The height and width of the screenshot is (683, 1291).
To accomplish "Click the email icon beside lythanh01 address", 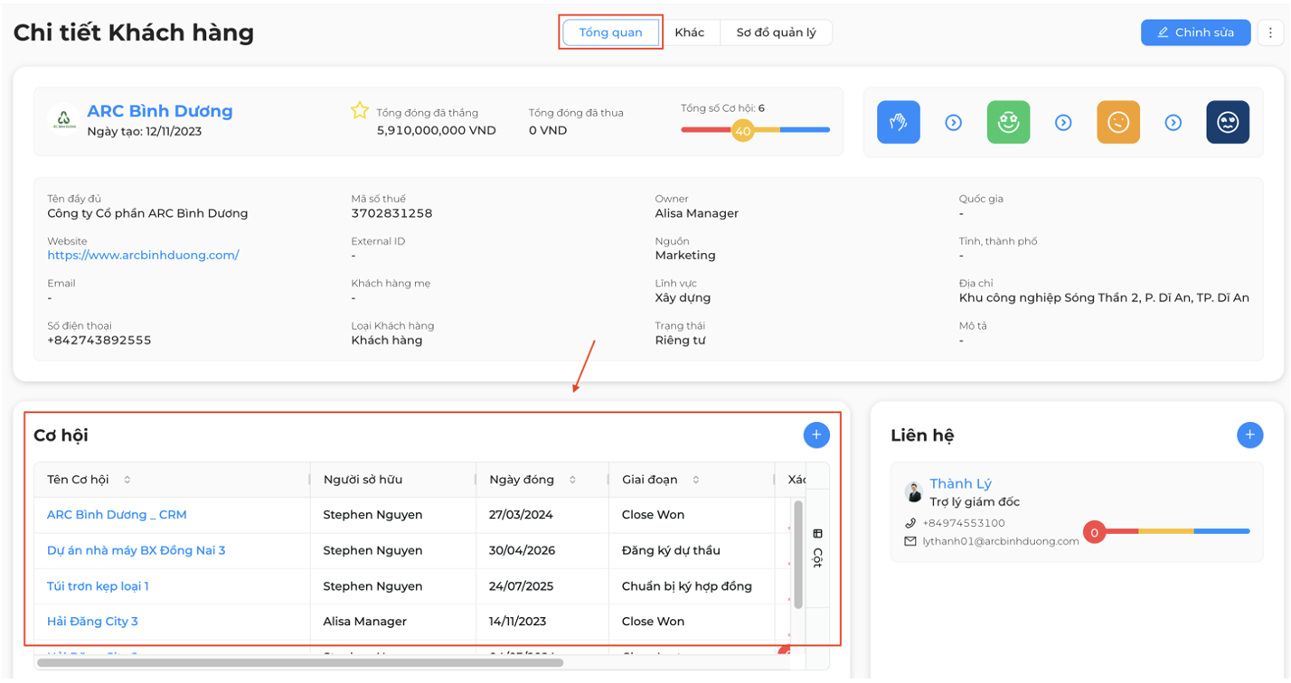I will tap(910, 541).
